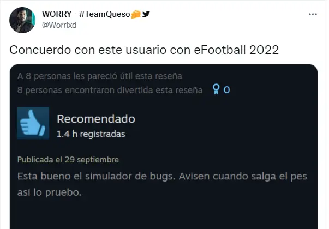Viewport: 329px width, 229px height.
Task: Click the line '8 personas encontraron divertida esta reseña'
Action: pyautogui.click(x=110, y=91)
